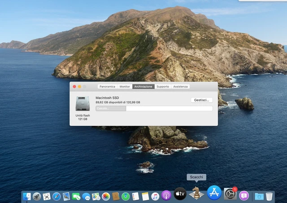Open Safari compass icon in Dock
Screen dimensions: 287x203
tap(57, 197)
